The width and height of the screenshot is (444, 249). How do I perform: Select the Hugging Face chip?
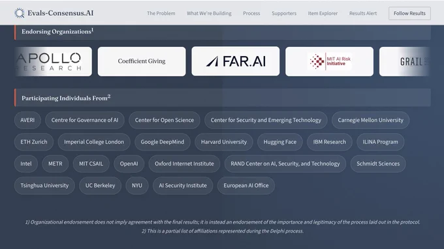280,142
